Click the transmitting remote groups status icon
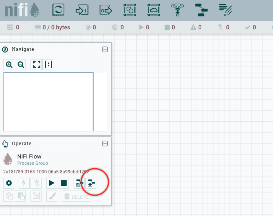The image size is (273, 216). point(88,27)
